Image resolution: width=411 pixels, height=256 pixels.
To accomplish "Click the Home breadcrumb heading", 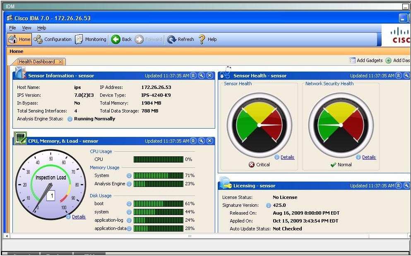I will coord(16,51).
